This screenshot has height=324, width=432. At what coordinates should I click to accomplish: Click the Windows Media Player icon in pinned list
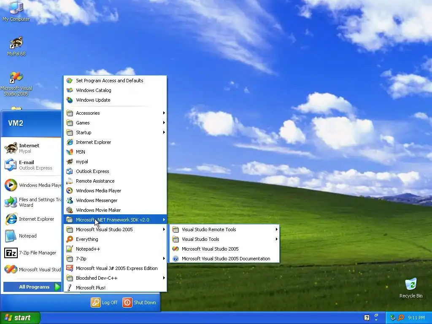pos(11,185)
